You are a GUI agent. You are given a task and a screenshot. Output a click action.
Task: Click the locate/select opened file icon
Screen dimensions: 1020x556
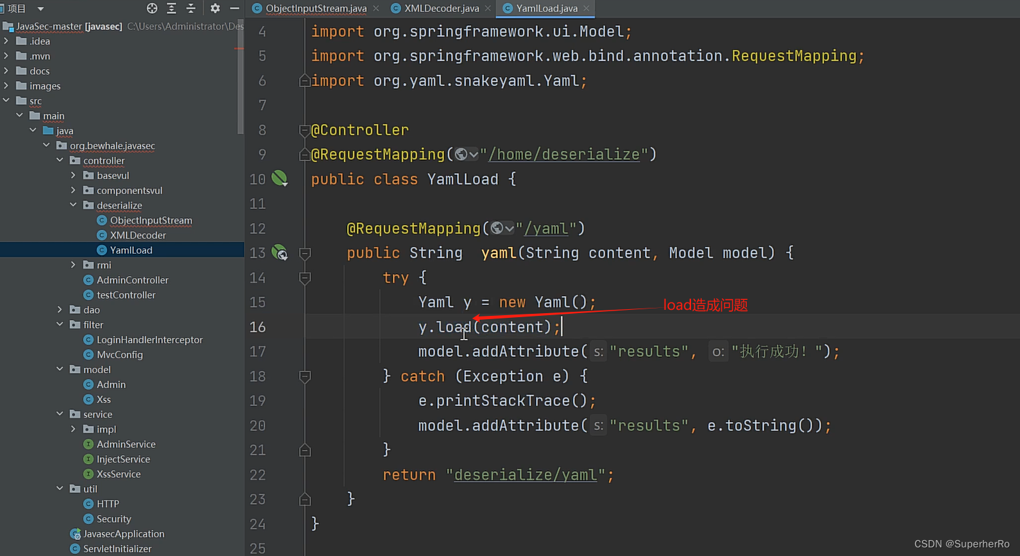click(152, 8)
